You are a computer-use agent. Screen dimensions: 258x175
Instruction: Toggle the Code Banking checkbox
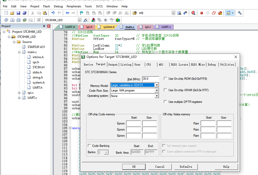pos(89,146)
